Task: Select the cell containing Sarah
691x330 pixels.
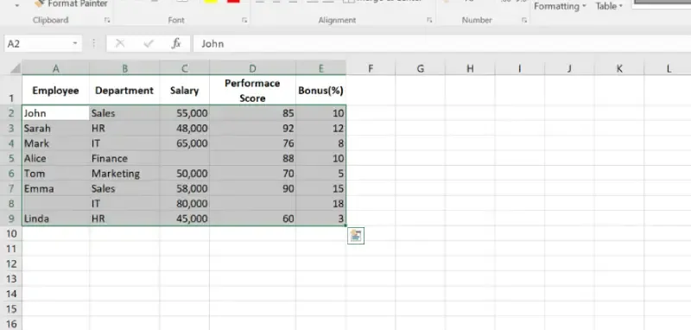Action: coord(55,128)
